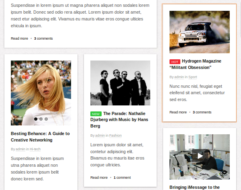Select the third slider dot on tennis photo
241x190 pixels.
[46, 119]
